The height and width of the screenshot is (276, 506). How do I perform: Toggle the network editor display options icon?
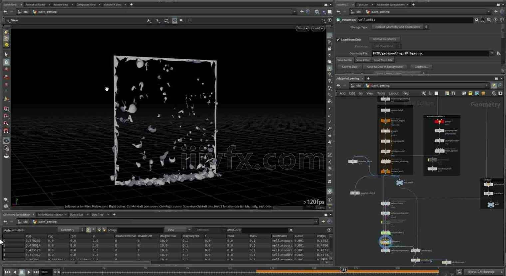(500, 93)
